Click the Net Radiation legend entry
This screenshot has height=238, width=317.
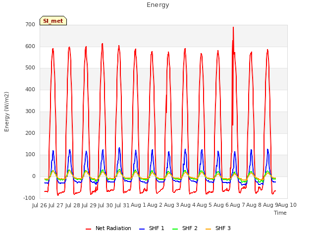(x=108, y=228)
